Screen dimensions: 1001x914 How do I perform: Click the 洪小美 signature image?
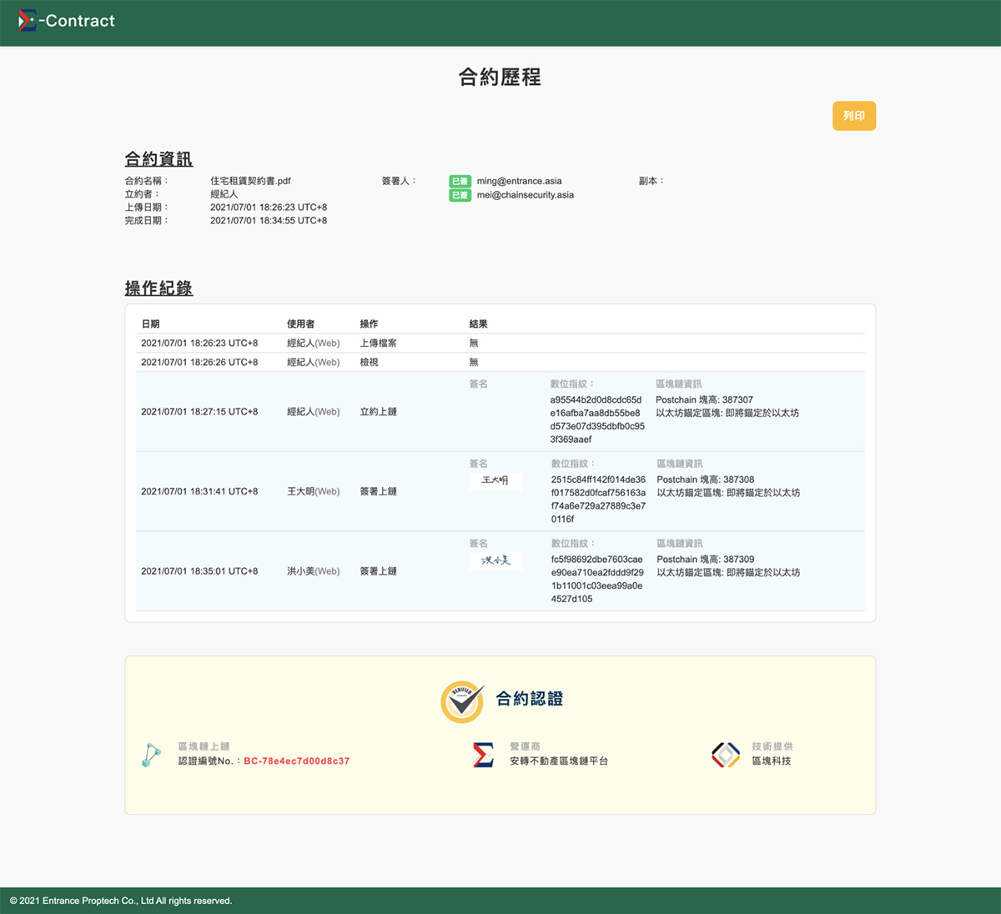(x=495, y=561)
